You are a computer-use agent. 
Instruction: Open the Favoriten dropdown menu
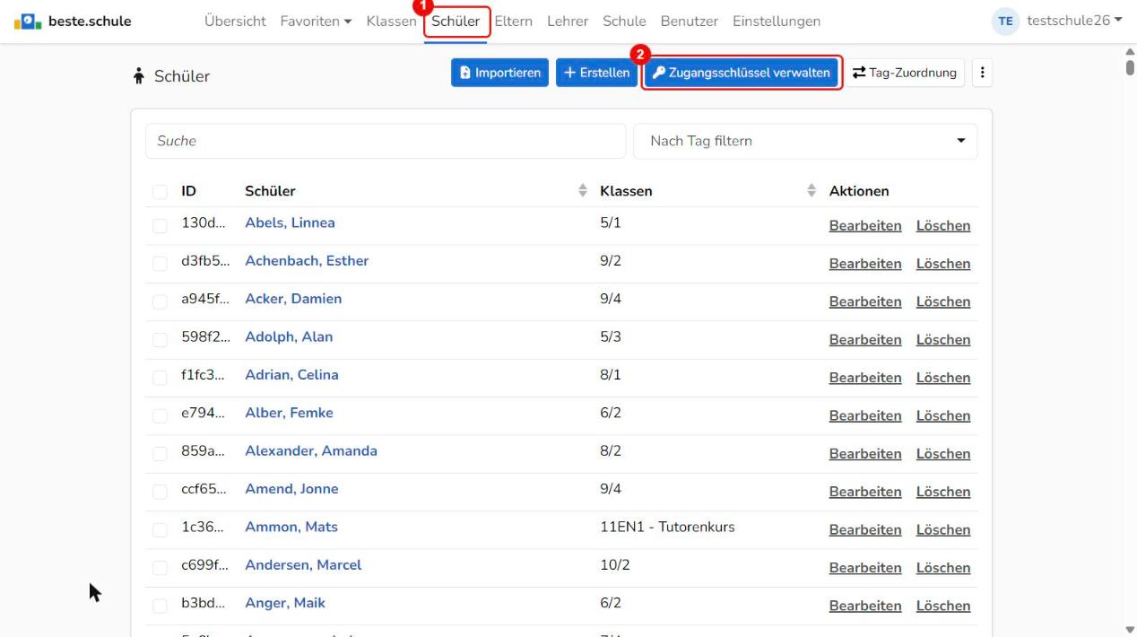[316, 22]
